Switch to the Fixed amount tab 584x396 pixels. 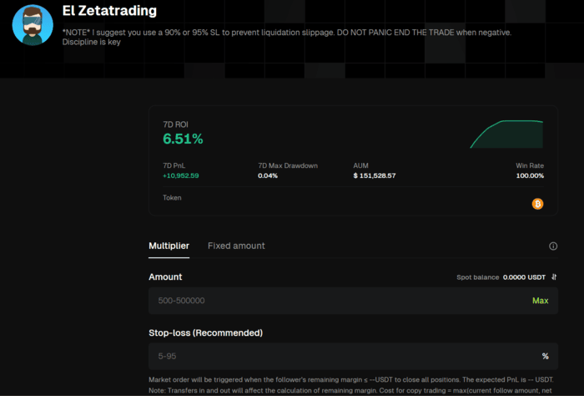pos(236,246)
